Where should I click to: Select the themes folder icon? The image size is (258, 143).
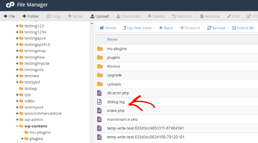point(100,66)
